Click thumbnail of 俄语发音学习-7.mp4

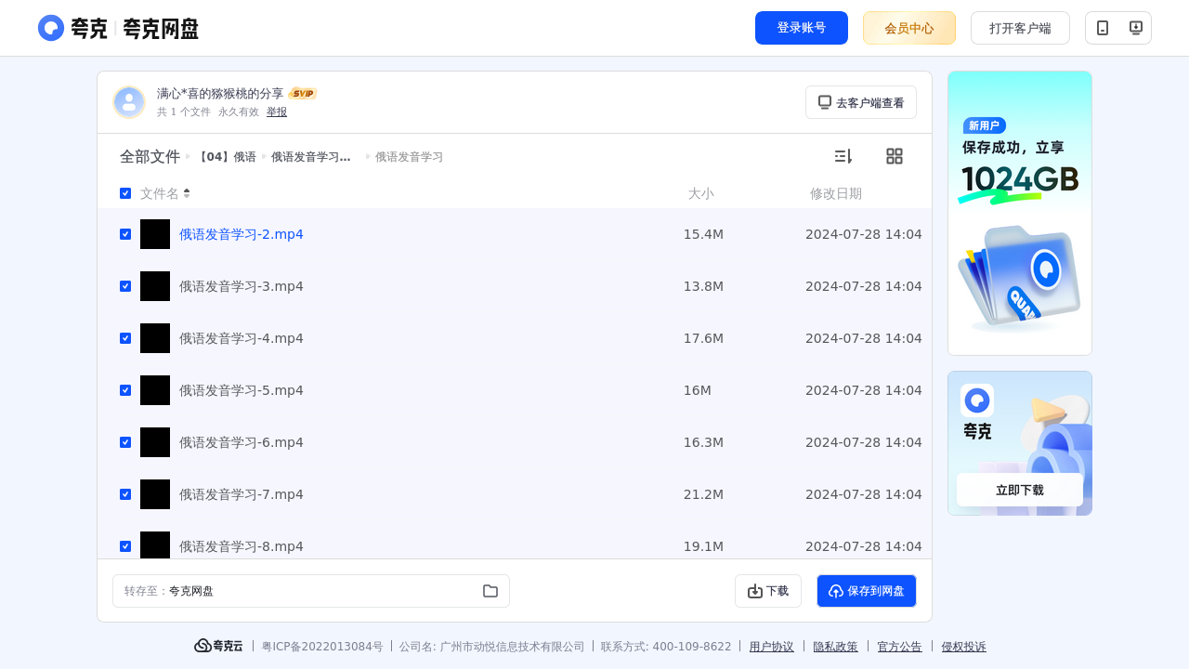(155, 494)
